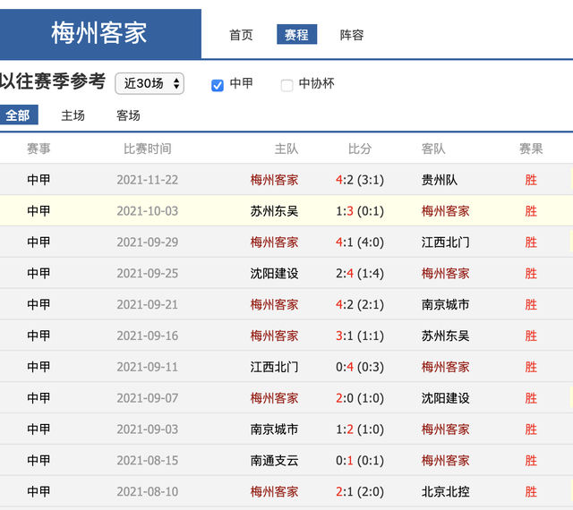Click the date 2021-09-11
Viewport: 573px width, 510px height.
(x=147, y=367)
